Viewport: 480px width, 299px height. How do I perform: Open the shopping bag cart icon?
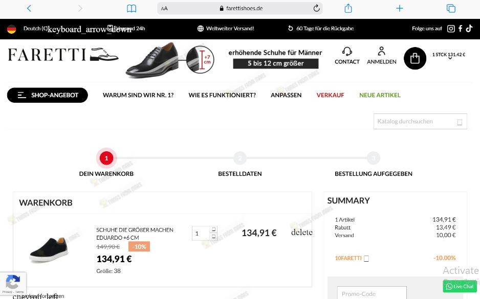point(415,58)
